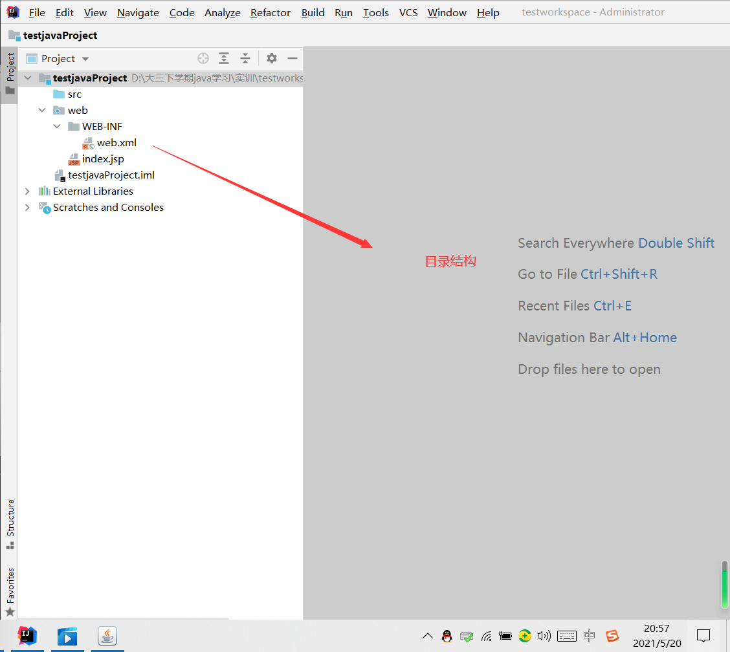Click the Wi-Fi network tray icon
The image size is (730, 652).
[487, 636]
